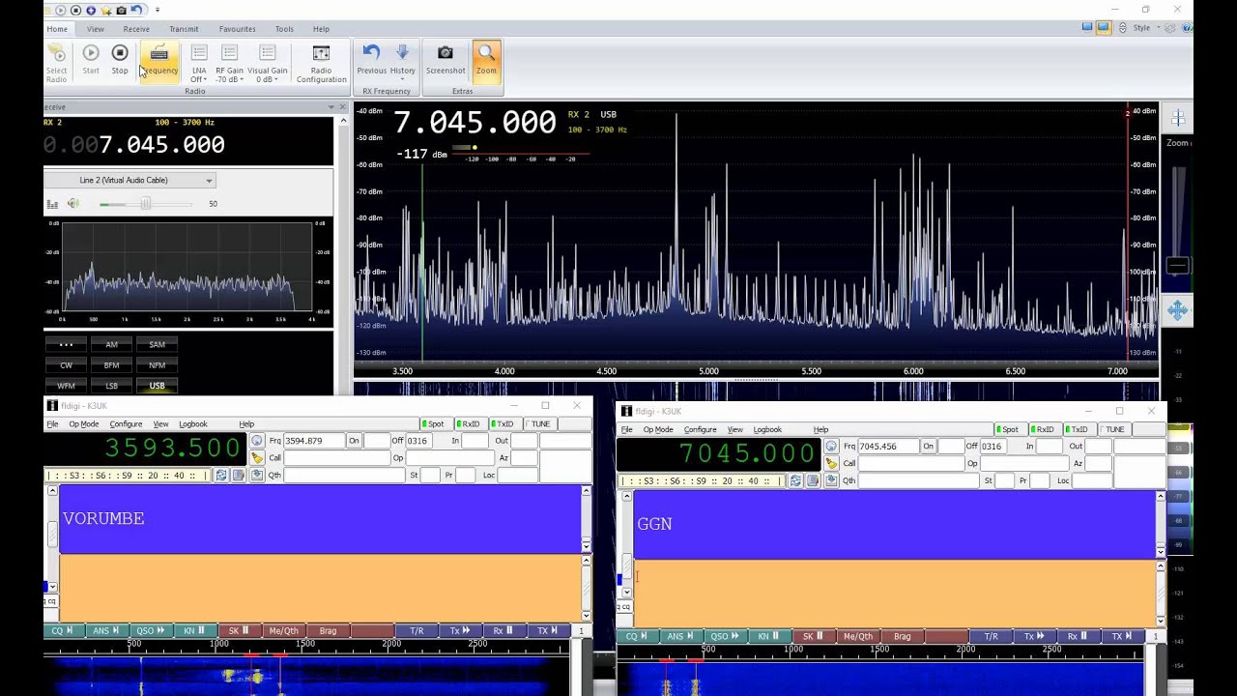Click the Frq field in left fldigi

[314, 441]
